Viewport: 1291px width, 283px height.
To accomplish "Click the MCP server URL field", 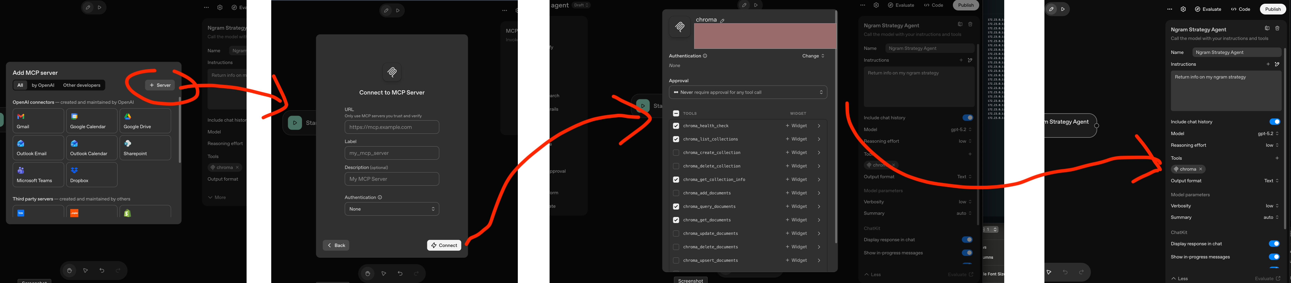I will pos(391,127).
